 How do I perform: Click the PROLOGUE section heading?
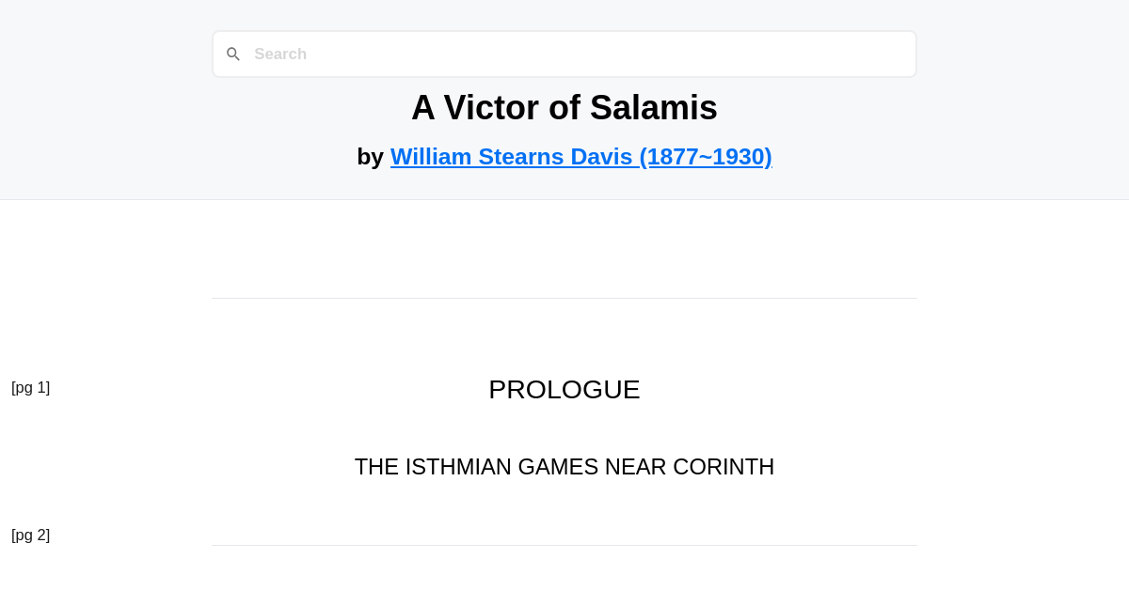point(564,389)
